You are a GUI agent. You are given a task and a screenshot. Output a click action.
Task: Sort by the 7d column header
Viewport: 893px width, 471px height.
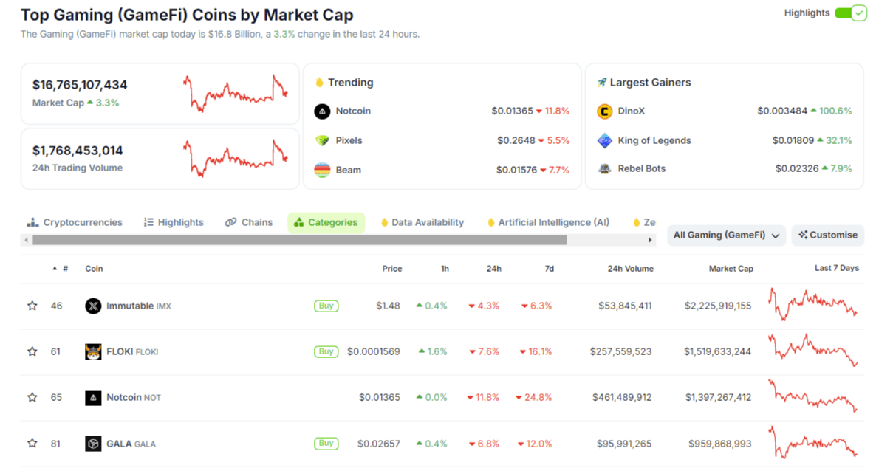click(549, 269)
